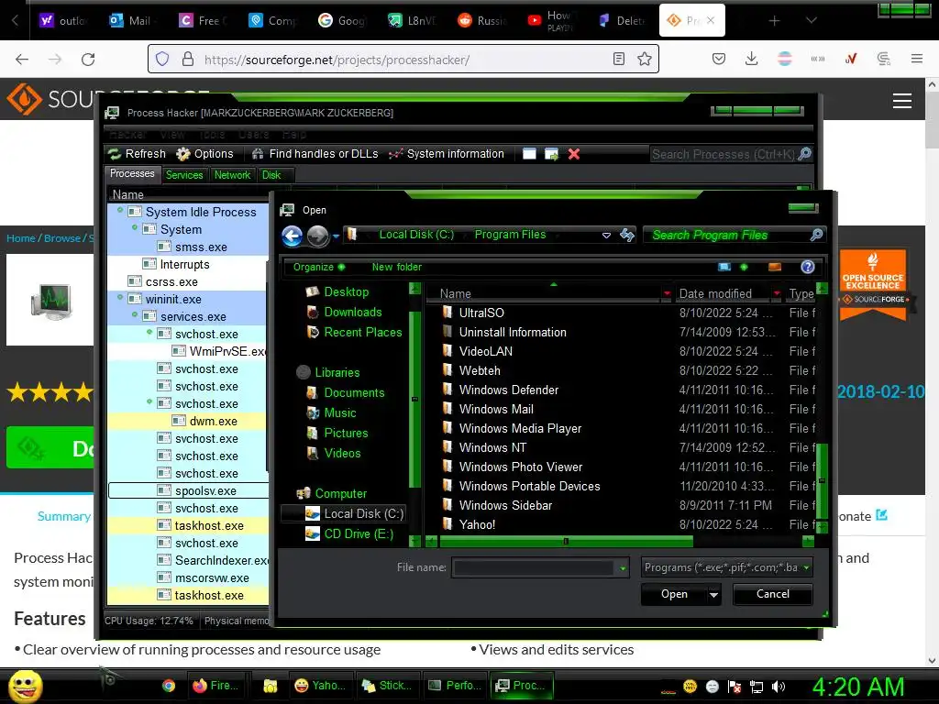Viewport: 939px width, 704px height.
Task: Reload the page in Firefox
Action: 88,59
